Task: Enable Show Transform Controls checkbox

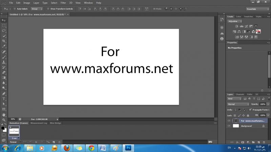Action: 48,9
